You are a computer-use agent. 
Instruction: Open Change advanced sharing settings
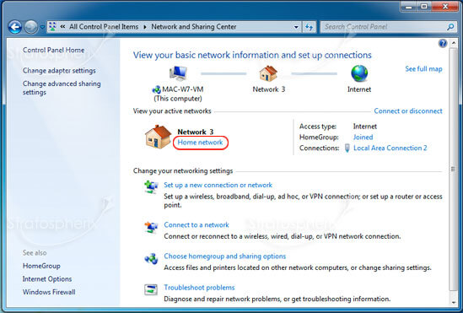point(62,88)
